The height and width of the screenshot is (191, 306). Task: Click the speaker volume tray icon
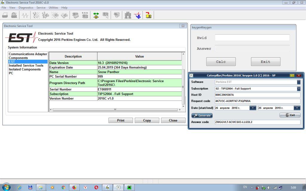point(269,188)
